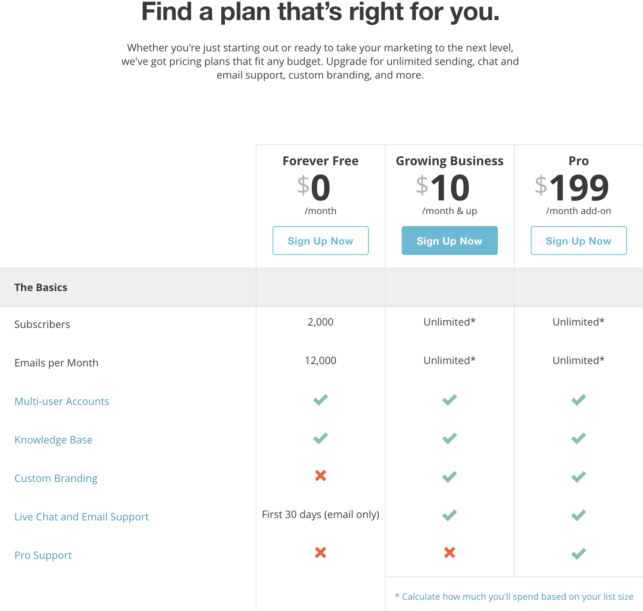
Task: Click Growing Business Sign Up Now button
Action: 449,241
